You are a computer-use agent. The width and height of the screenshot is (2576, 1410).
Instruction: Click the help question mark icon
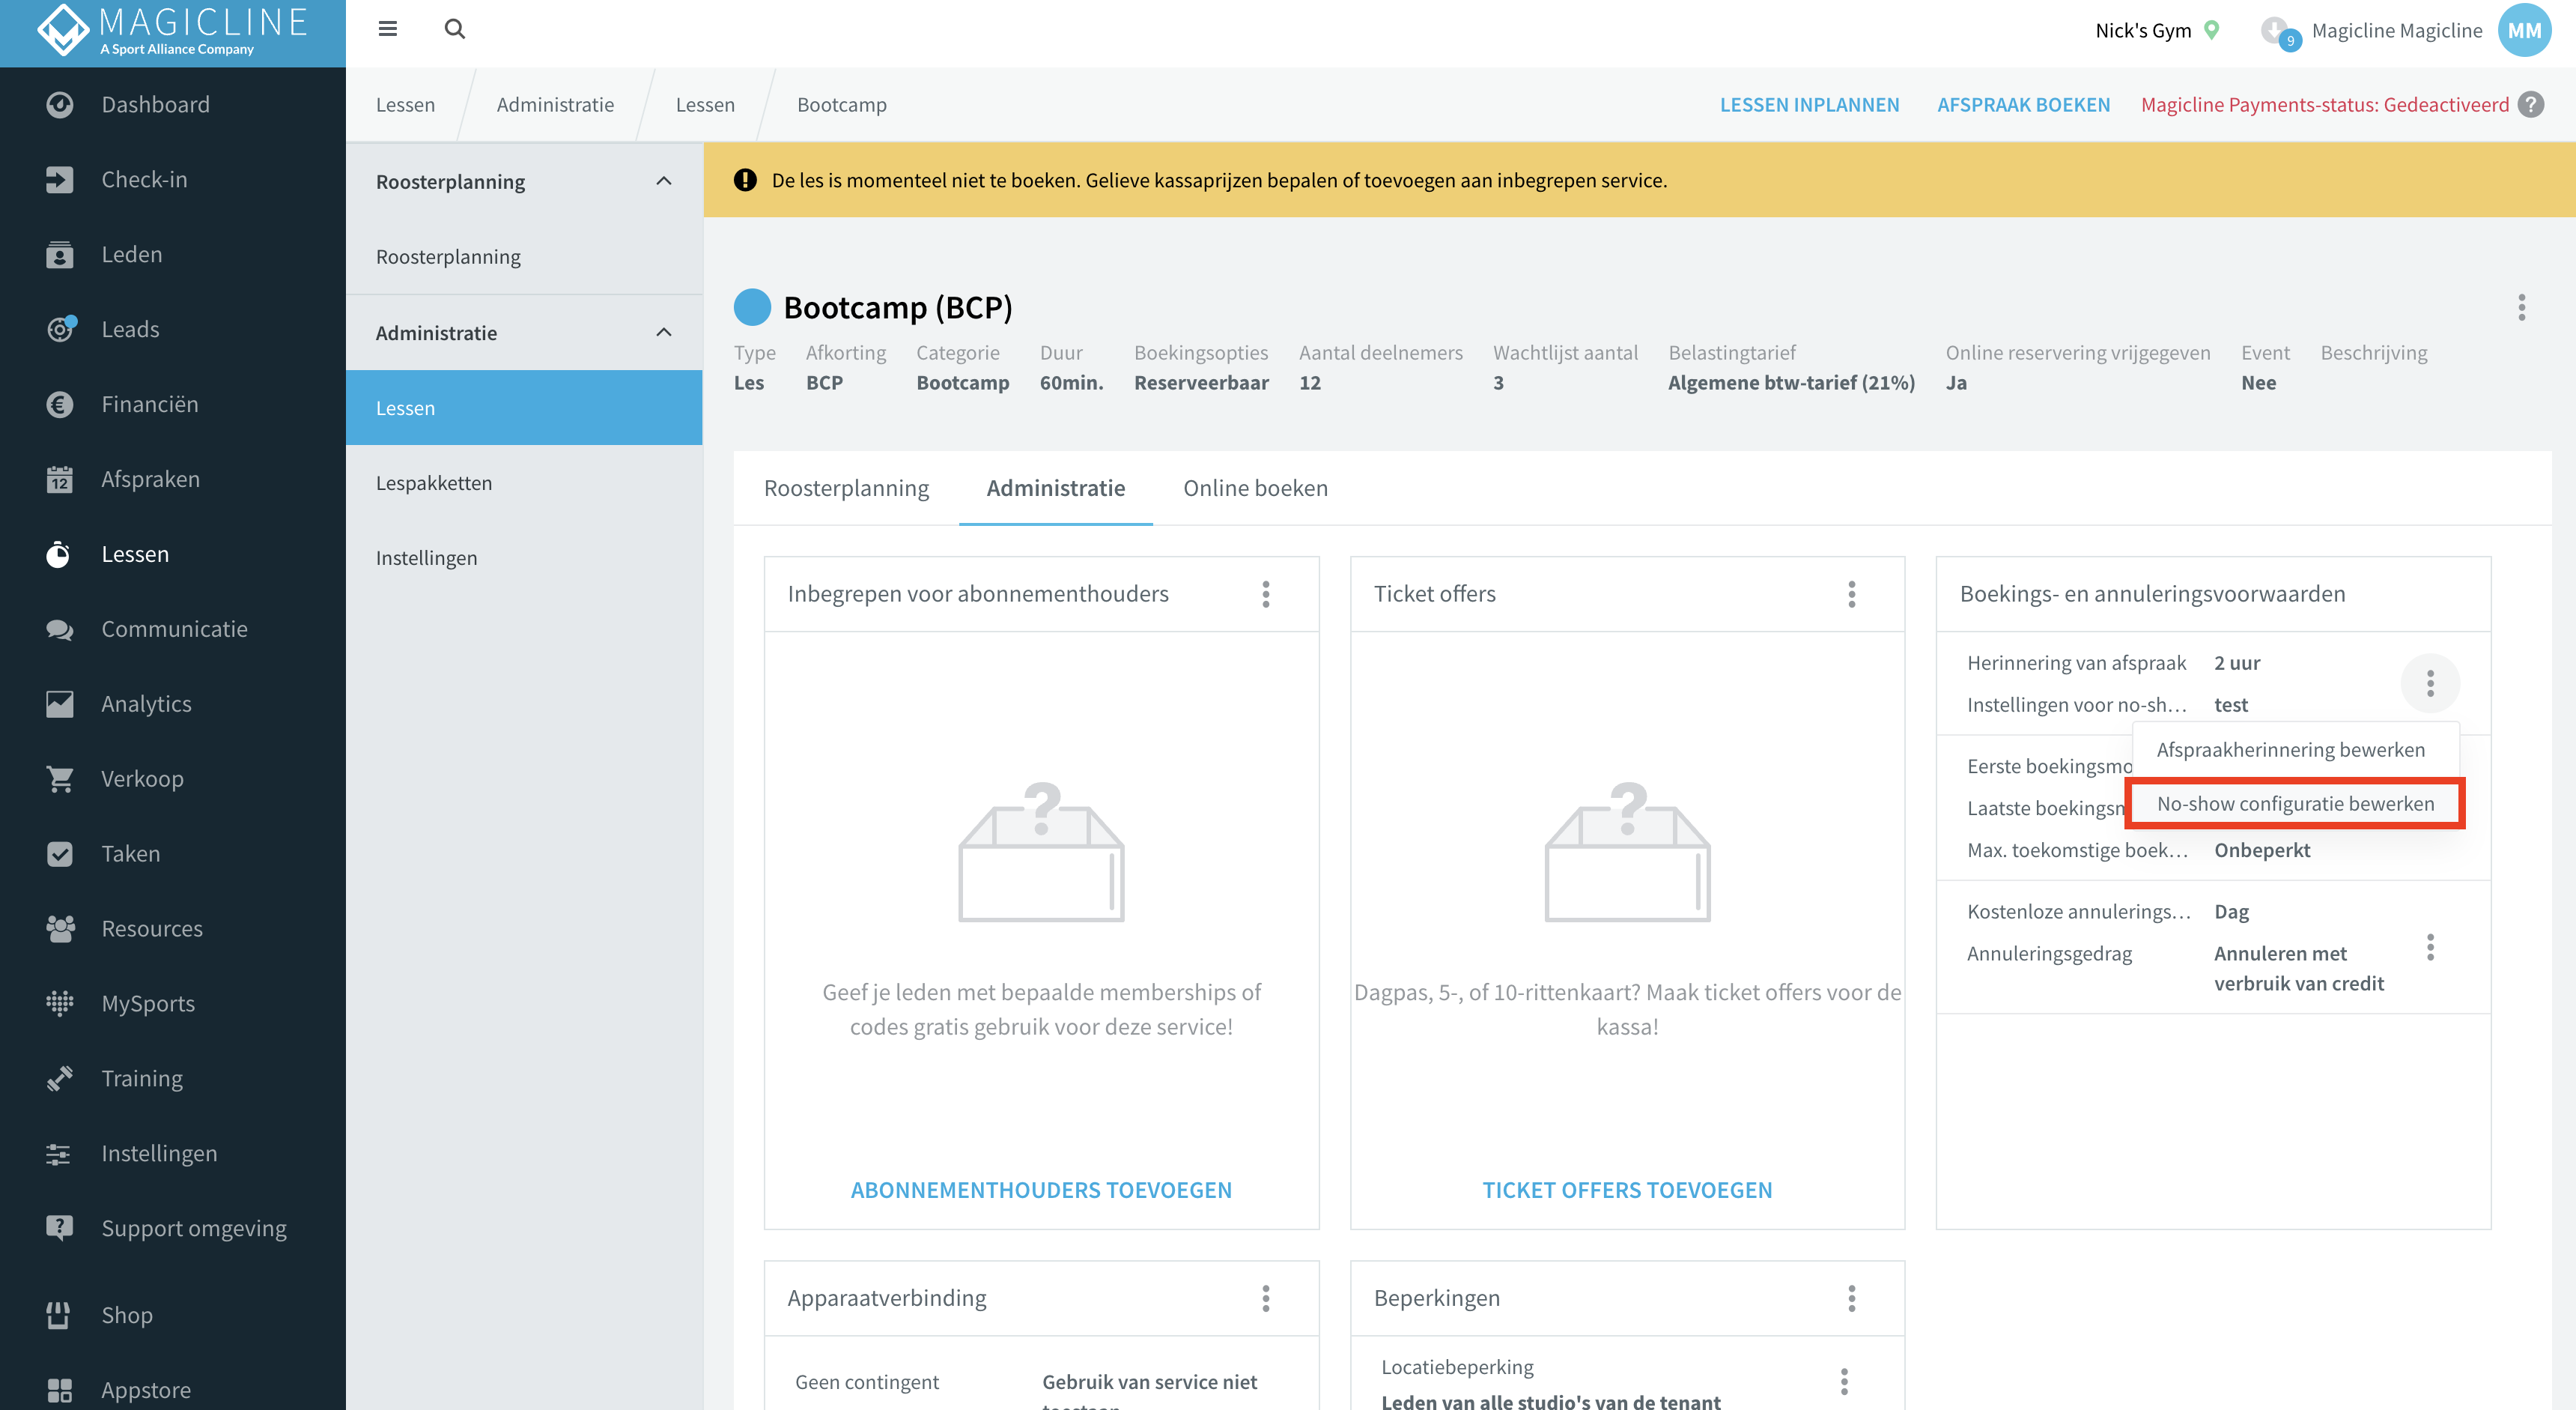pos(2531,105)
